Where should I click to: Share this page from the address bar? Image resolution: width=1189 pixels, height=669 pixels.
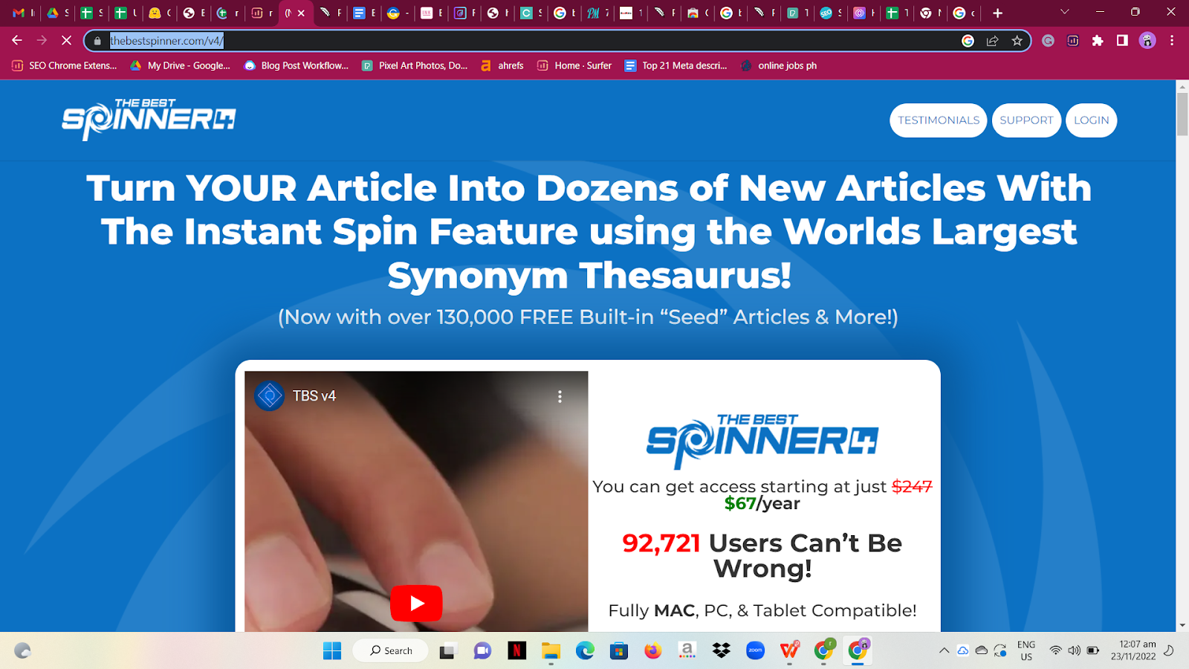tap(992, 41)
